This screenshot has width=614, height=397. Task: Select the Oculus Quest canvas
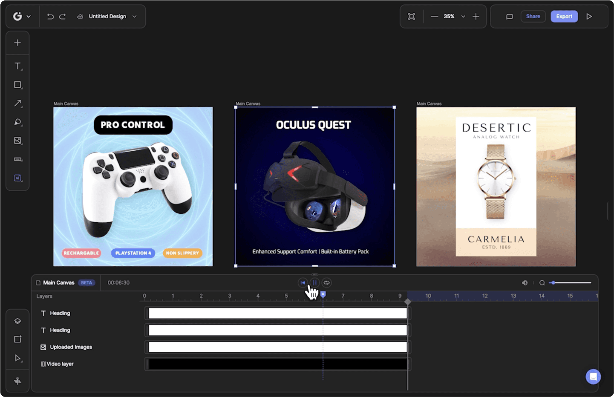(315, 187)
